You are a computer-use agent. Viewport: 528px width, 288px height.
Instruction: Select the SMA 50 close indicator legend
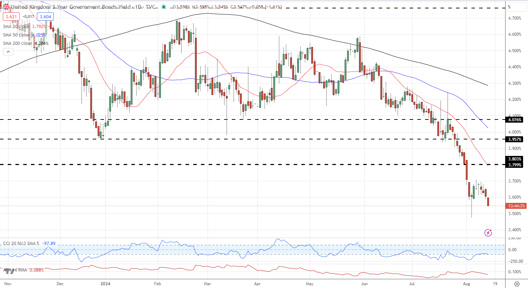[x=16, y=35]
